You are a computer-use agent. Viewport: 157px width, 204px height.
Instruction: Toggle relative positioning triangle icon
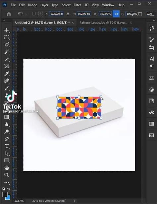click(x=68, y=14)
